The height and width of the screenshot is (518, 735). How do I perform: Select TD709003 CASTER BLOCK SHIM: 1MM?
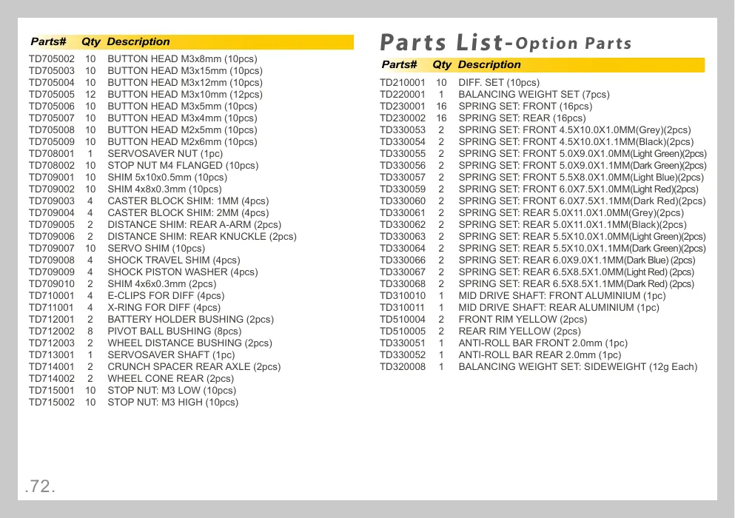pyautogui.click(x=149, y=201)
